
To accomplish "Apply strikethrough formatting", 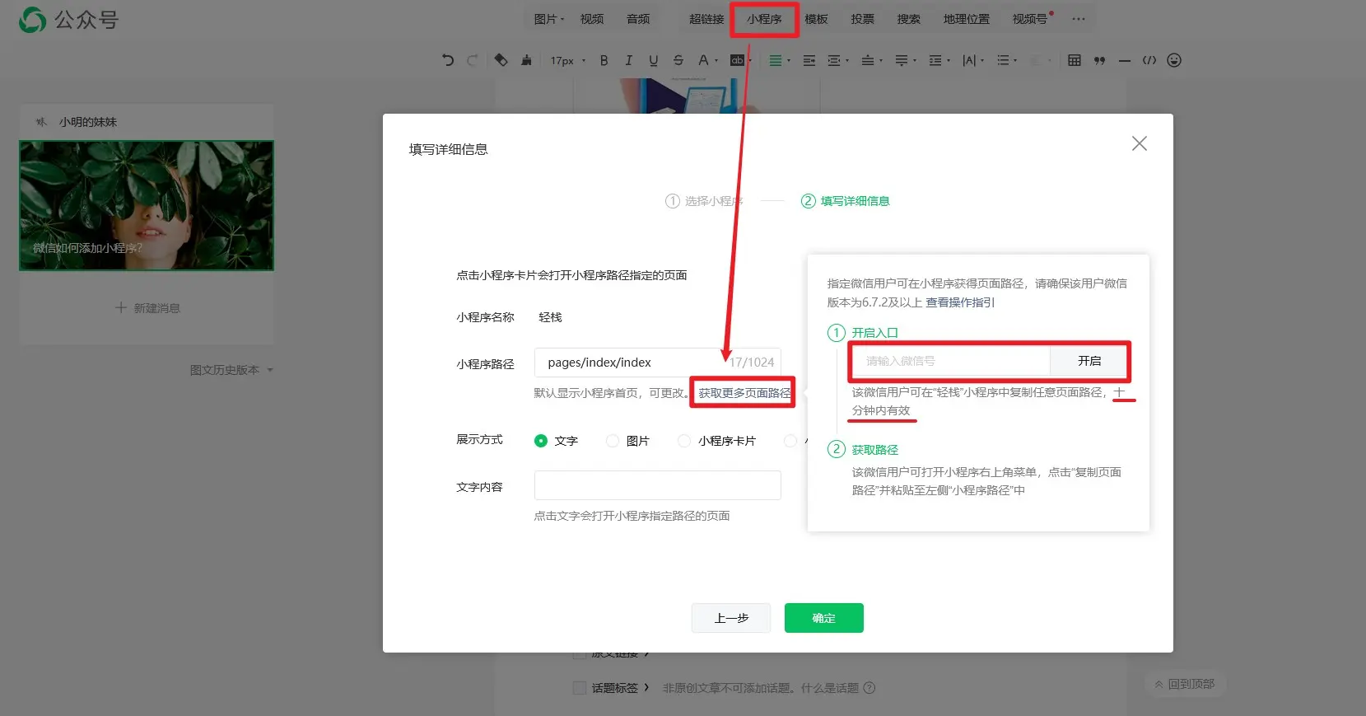I will tap(678, 60).
